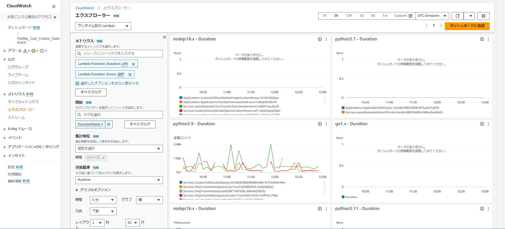Viewport: 505px width, 229px height.
Task: Open すべてのメトリクス in the sidebar
Action: [x=23, y=102]
